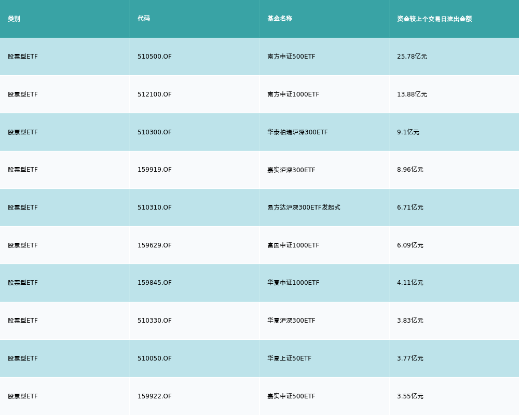Image resolution: width=519 pixels, height=415 pixels.
Task: Select outflow value 3.83亿元
Action: pyautogui.click(x=410, y=321)
